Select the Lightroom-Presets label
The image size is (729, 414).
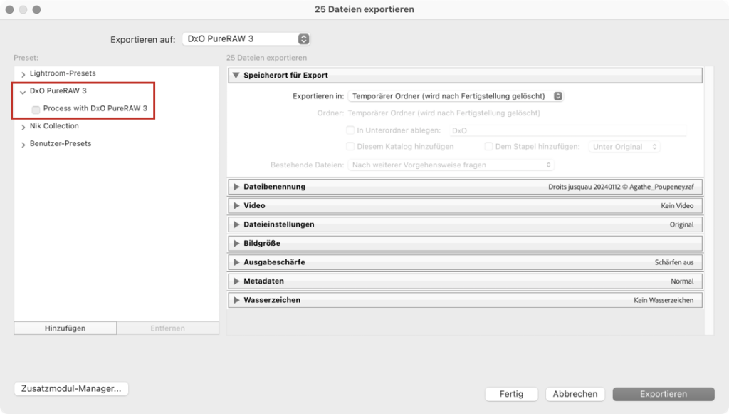pos(63,73)
